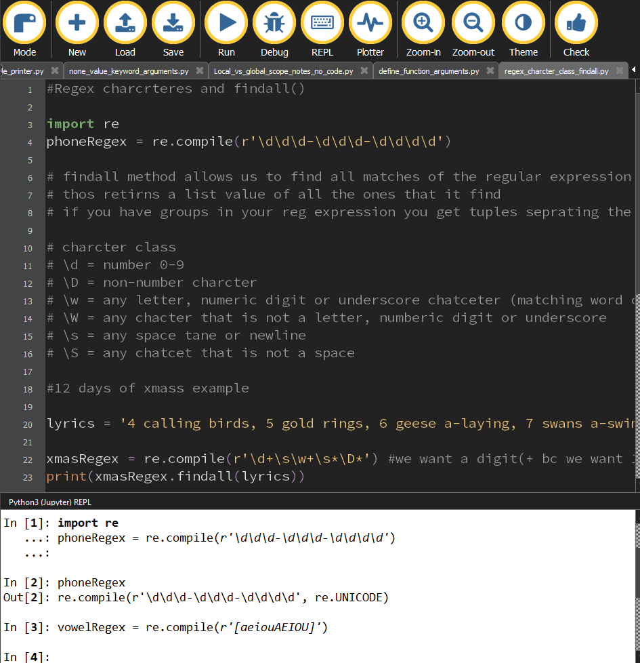Viewport: 640px width, 663px height.
Task: Check the code for problems
Action: 576,30
